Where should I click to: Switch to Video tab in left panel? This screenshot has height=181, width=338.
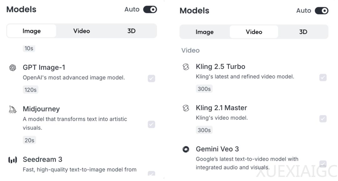pyautogui.click(x=81, y=31)
